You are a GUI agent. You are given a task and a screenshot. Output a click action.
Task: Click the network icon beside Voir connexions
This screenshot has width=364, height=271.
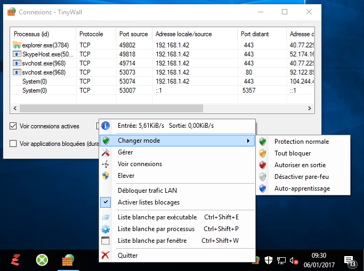click(x=106, y=164)
